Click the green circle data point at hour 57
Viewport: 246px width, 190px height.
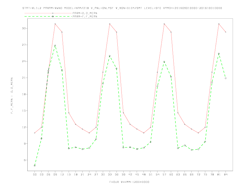[x=164, y=62]
